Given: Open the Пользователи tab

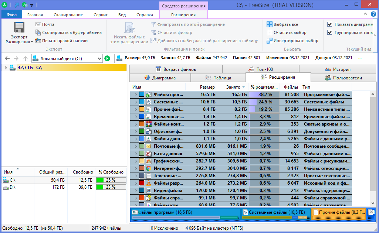Looking at the screenshot, I should click(343, 78).
